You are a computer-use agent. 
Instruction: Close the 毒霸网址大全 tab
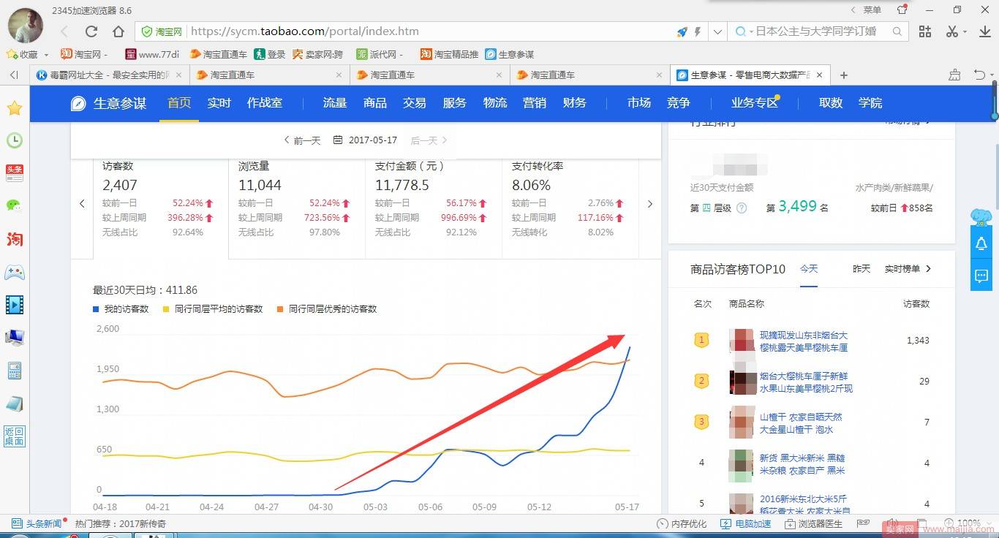[179, 75]
